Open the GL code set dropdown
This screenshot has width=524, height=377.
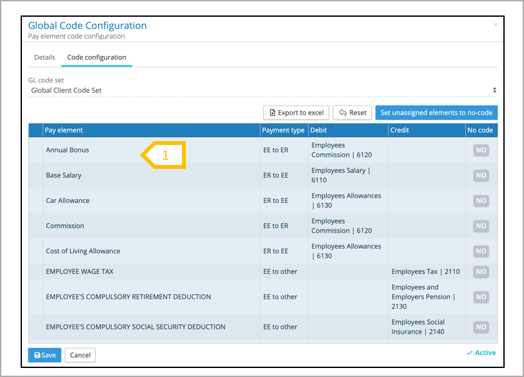[x=263, y=90]
